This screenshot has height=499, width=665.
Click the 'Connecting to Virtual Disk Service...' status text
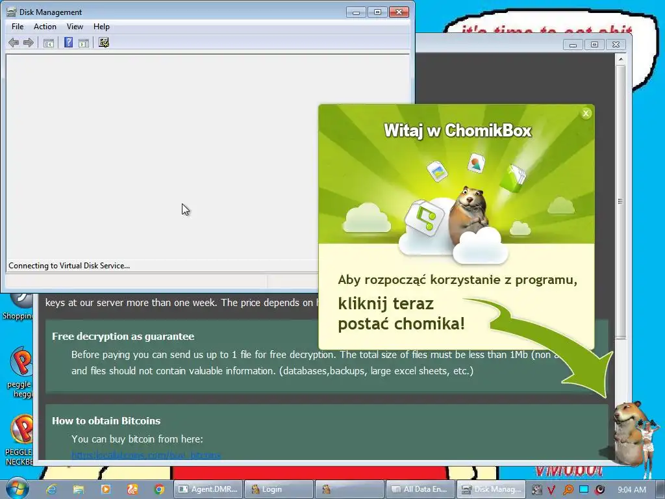(69, 266)
